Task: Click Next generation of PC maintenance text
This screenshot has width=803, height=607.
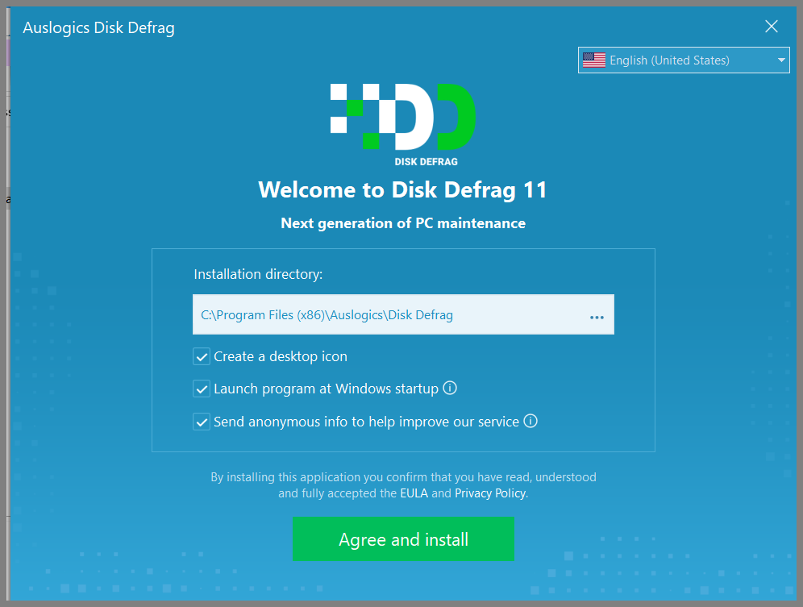Action: 403,223
